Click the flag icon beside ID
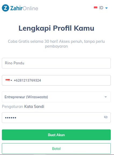Screen dimensions: 114x155 [x=95, y=8]
